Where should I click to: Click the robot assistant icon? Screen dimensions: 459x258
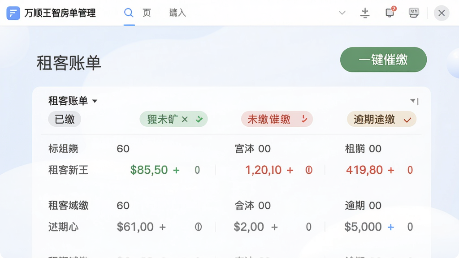tap(414, 13)
